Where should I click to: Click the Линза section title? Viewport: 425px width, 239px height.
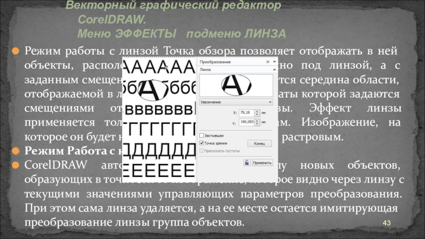coord(205,70)
